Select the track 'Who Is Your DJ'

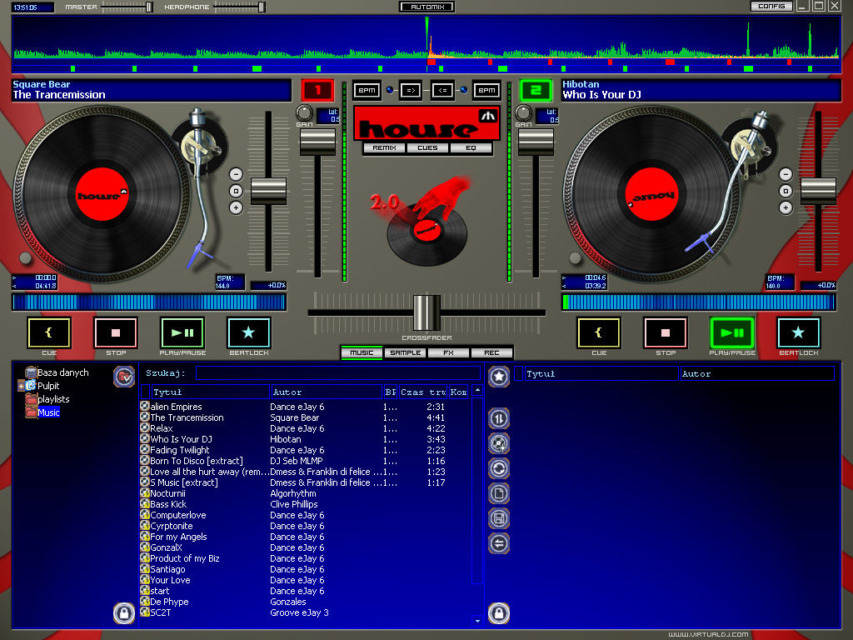(x=181, y=439)
